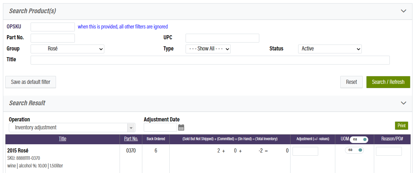Click Save as default filter
This screenshot has height=173, width=416.
[30, 82]
